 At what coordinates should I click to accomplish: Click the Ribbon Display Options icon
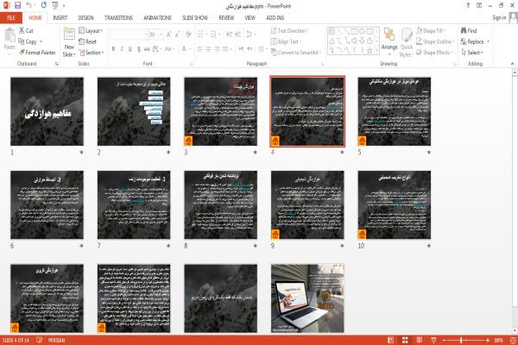tap(479, 6)
